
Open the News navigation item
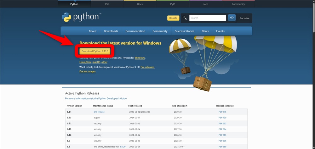pyautogui.click(x=205, y=31)
